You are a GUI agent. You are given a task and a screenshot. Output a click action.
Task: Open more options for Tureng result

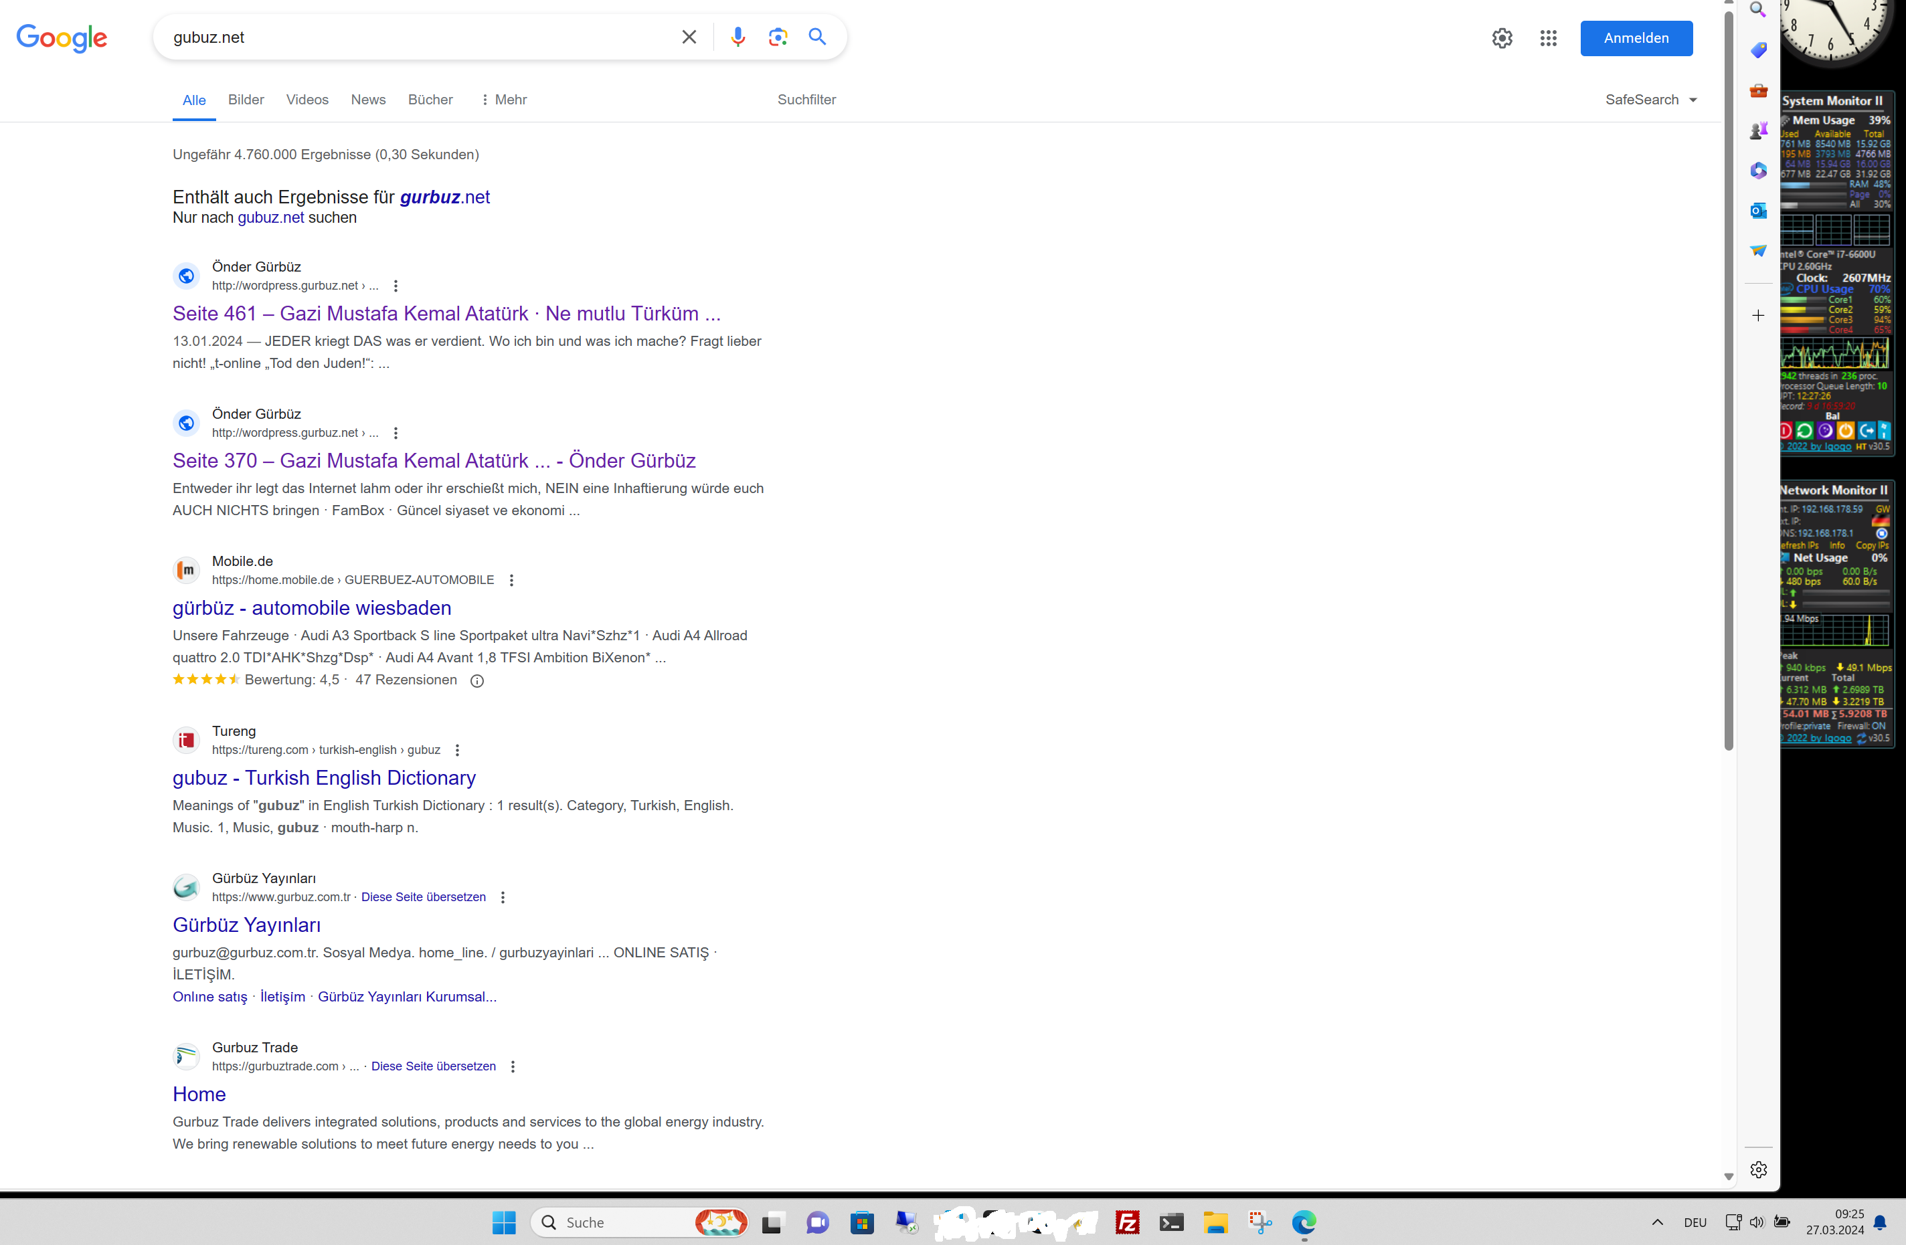(x=457, y=750)
